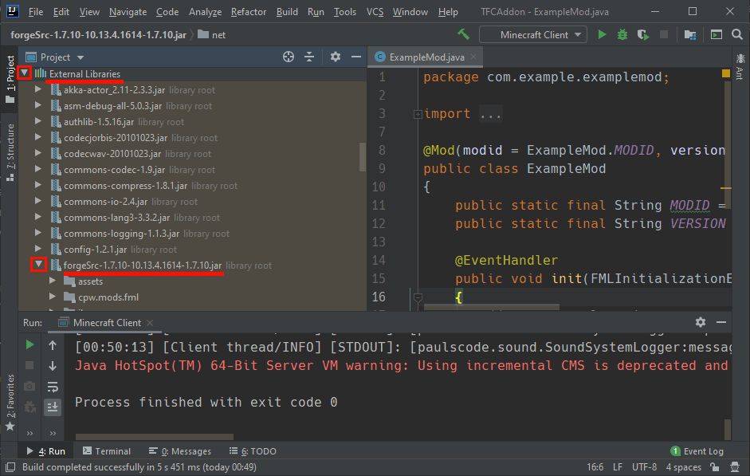Open Minecraft Client run configuration dropdown
This screenshot has width=750, height=476.
[x=533, y=34]
